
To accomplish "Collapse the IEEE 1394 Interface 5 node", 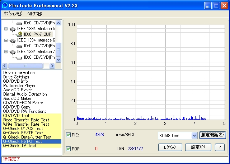I will coord(6,29).
